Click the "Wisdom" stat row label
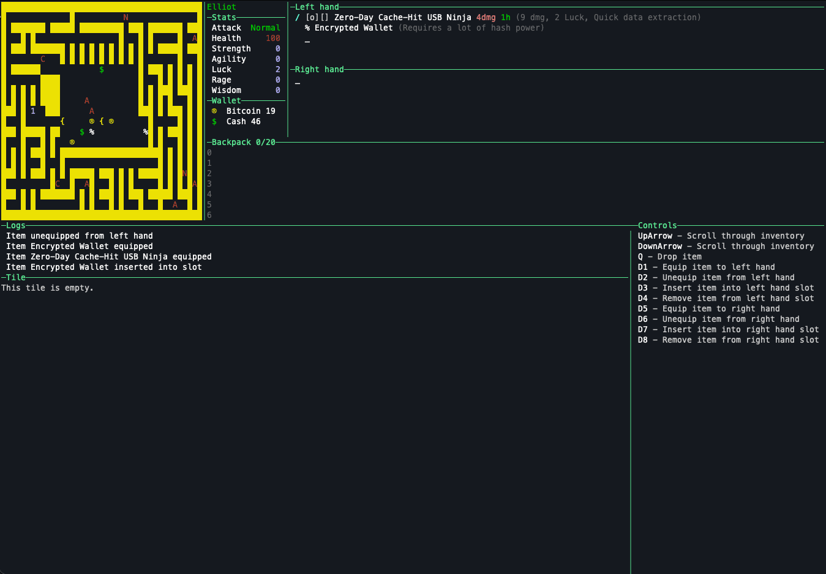The height and width of the screenshot is (574, 826). click(227, 90)
